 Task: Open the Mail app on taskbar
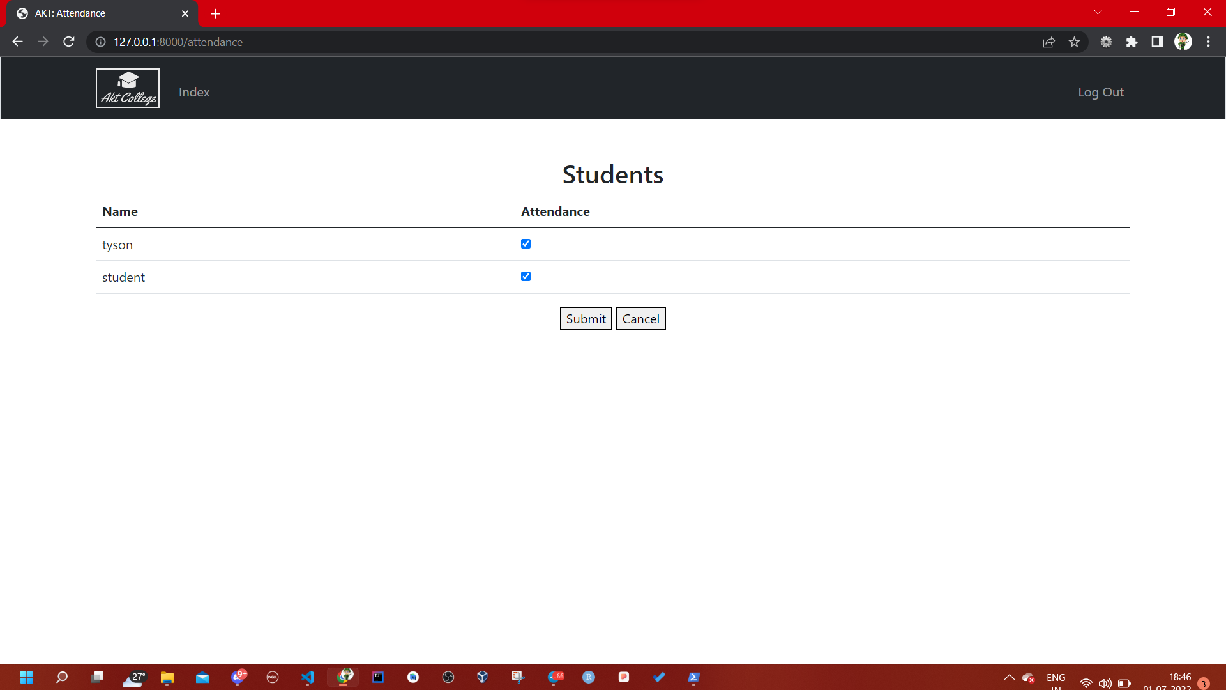202,677
